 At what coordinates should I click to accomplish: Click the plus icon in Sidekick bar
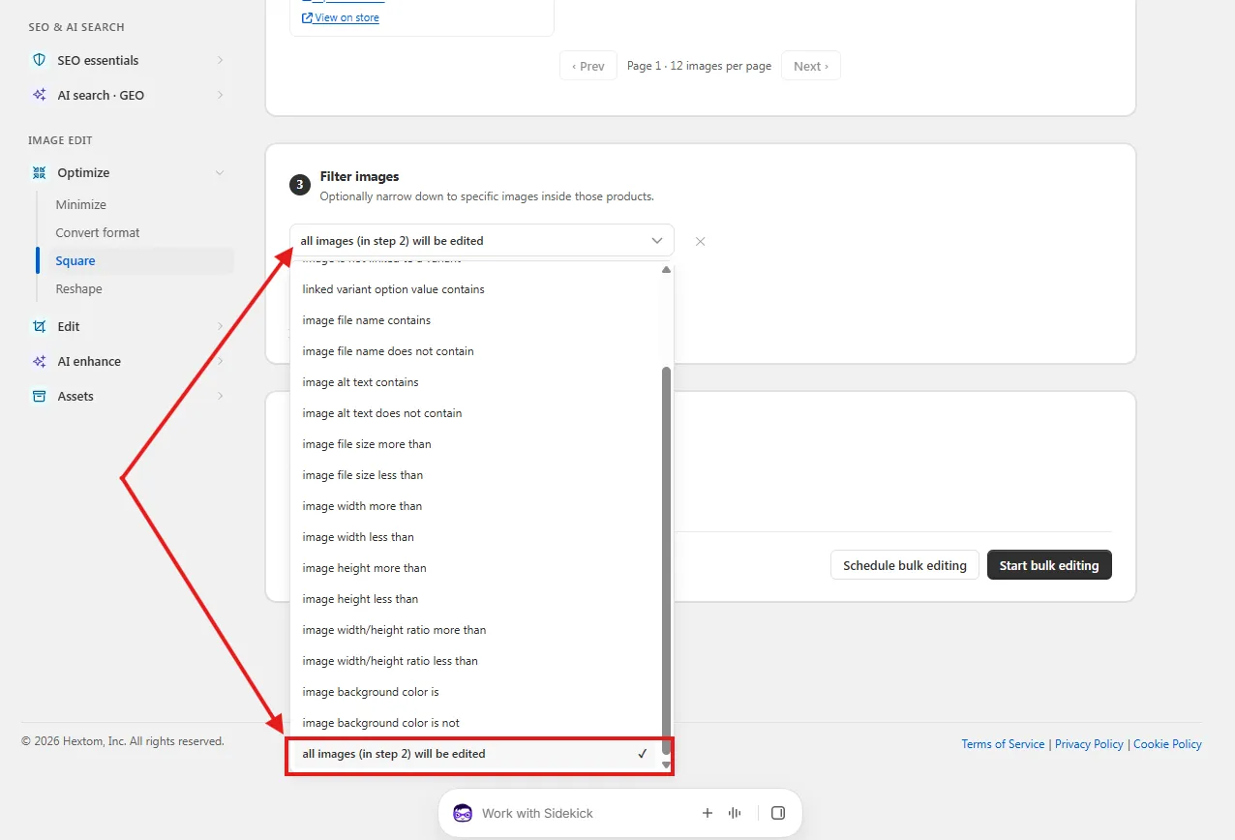click(708, 813)
